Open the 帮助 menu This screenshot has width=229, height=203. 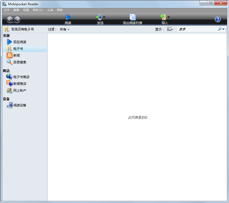[60, 10]
